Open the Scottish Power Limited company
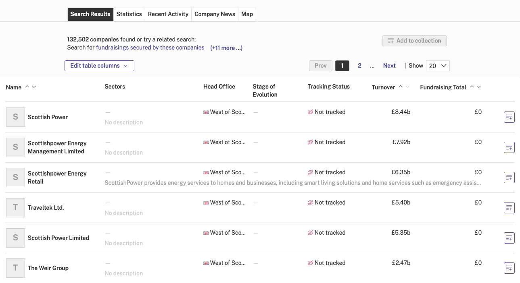Image resolution: width=520 pixels, height=283 pixels. coord(58,238)
